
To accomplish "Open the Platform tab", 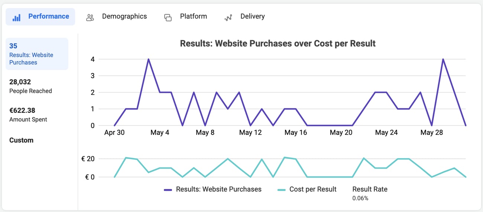I will (193, 16).
